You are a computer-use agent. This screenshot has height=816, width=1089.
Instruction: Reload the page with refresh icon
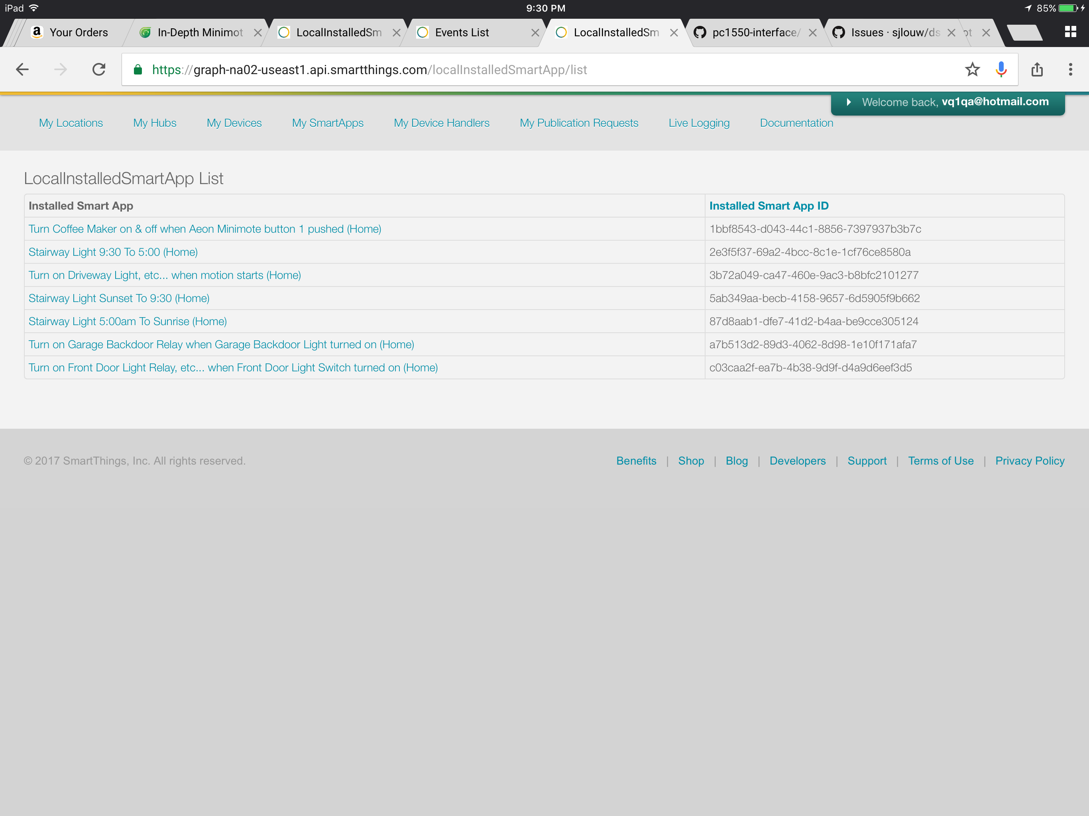coord(99,69)
